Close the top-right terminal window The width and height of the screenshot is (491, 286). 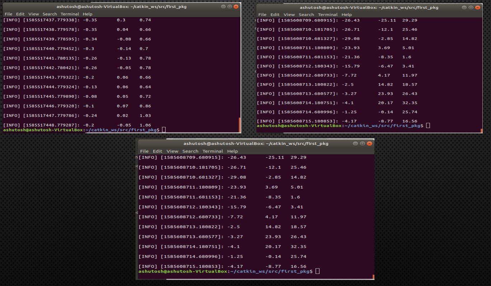tap(477, 8)
